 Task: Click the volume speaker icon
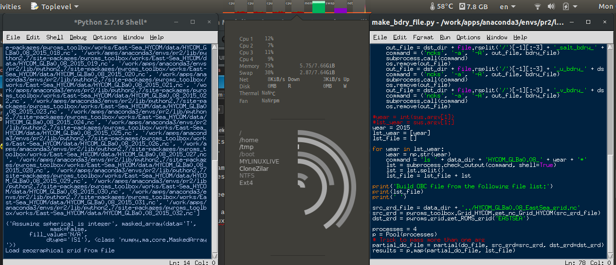click(x=552, y=7)
